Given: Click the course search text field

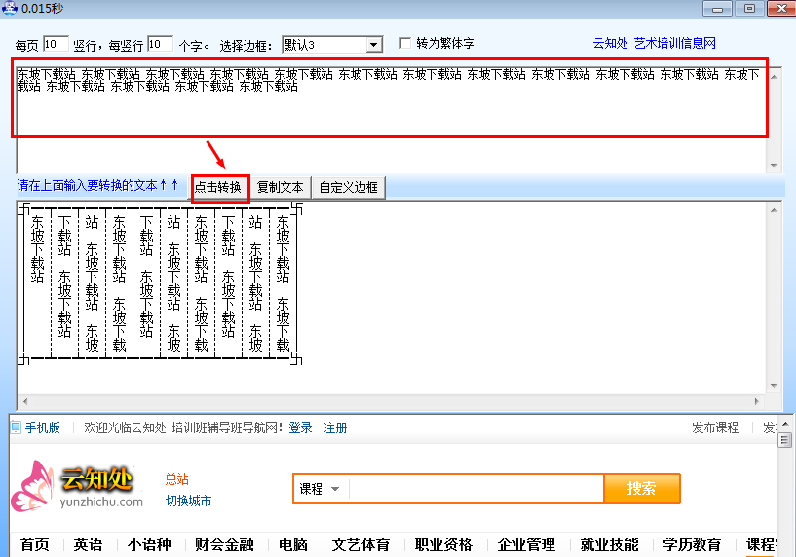Looking at the screenshot, I should (475, 489).
